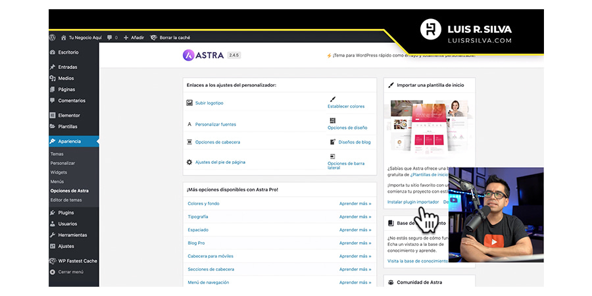Open the Subir logotipo link
This screenshot has height=296, width=592.
(209, 103)
